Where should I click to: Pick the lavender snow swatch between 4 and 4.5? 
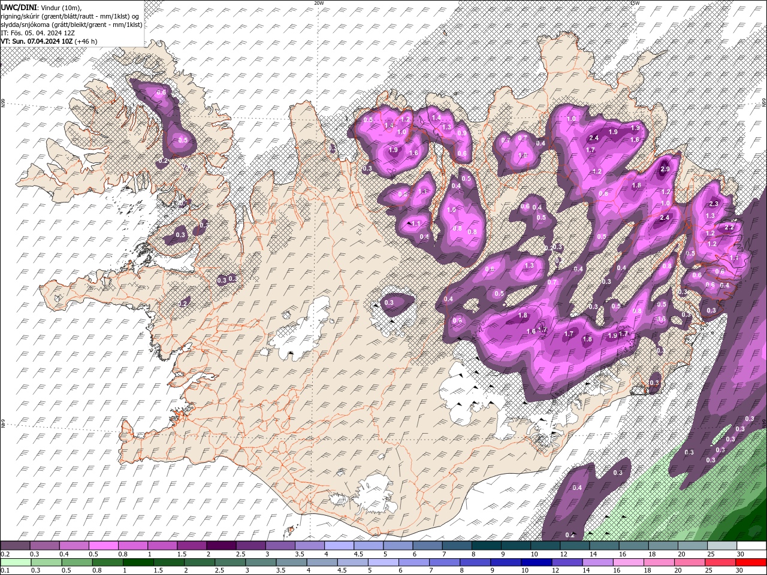[339, 546]
